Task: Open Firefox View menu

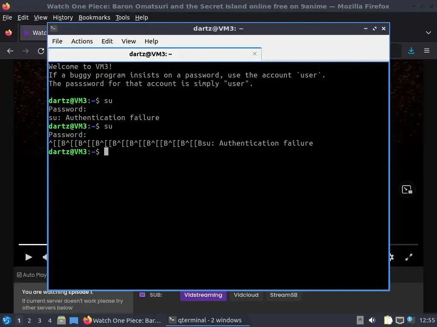Action: click(x=41, y=17)
